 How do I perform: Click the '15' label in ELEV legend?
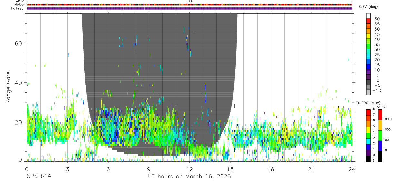click(377, 65)
